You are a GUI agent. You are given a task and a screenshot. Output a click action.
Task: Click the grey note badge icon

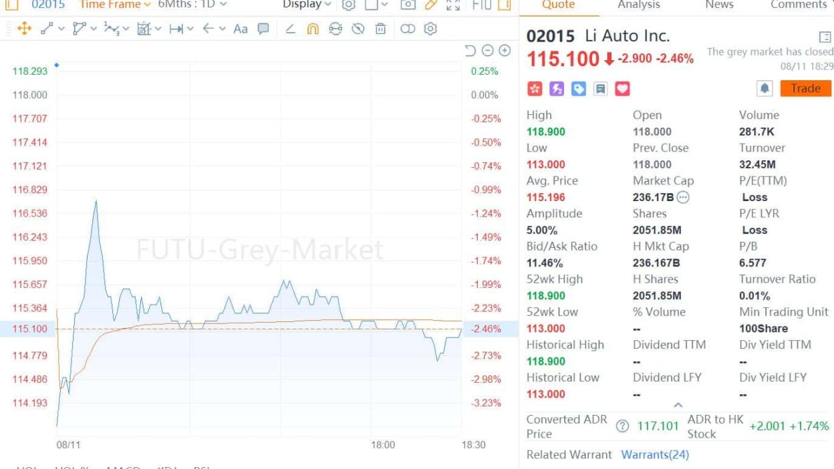(x=600, y=89)
